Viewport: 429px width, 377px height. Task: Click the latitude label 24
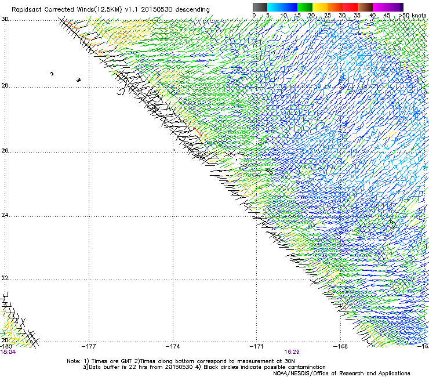point(5,215)
